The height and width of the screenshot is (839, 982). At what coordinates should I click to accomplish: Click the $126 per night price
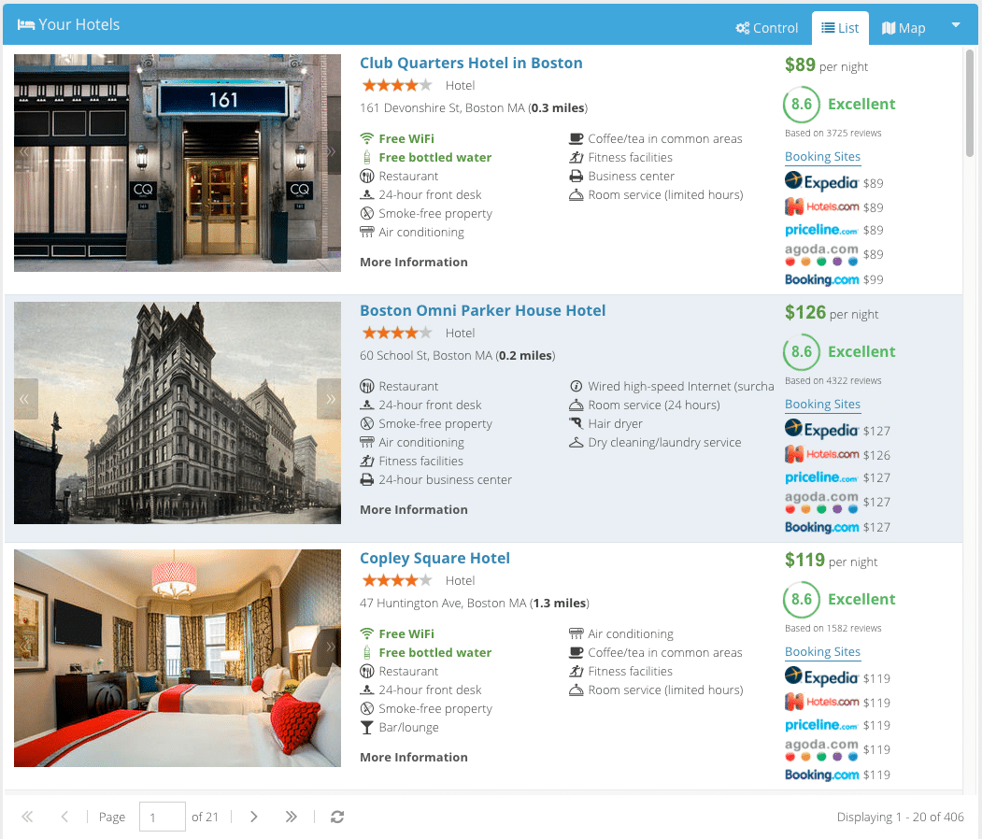832,312
